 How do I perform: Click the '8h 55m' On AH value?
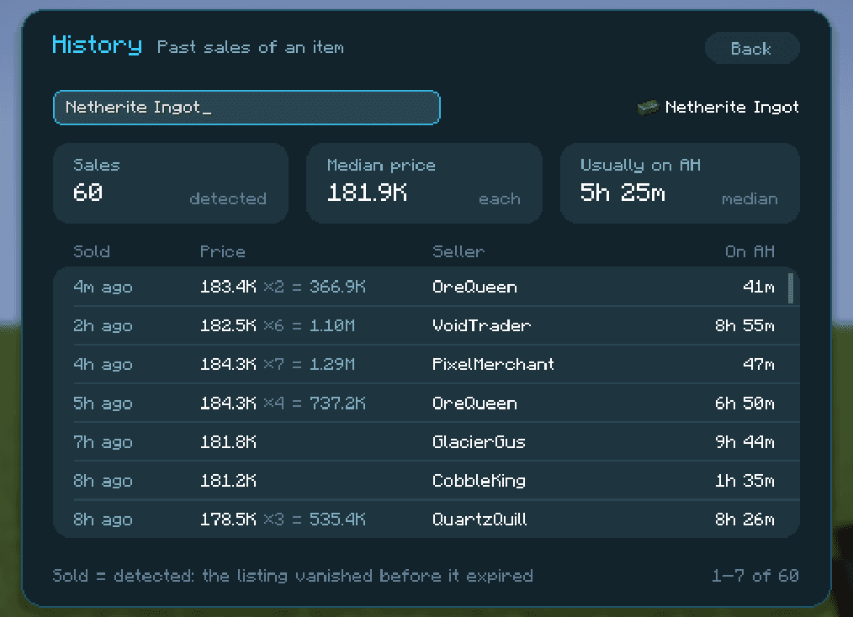coord(744,325)
